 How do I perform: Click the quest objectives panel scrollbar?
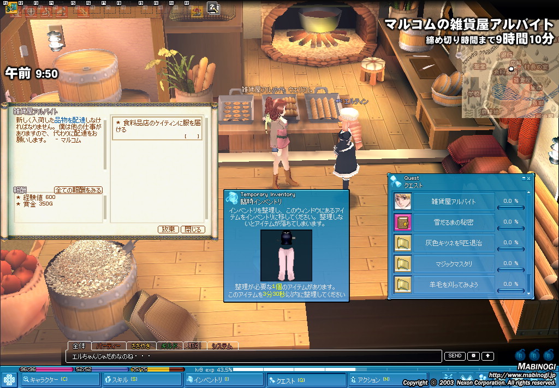tap(206, 168)
